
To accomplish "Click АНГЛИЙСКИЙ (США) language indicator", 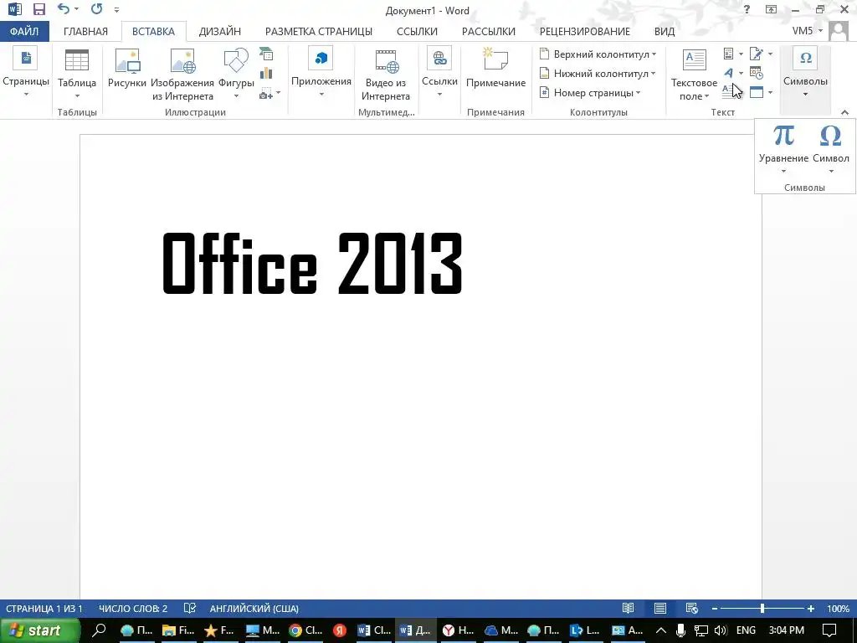I will point(254,609).
